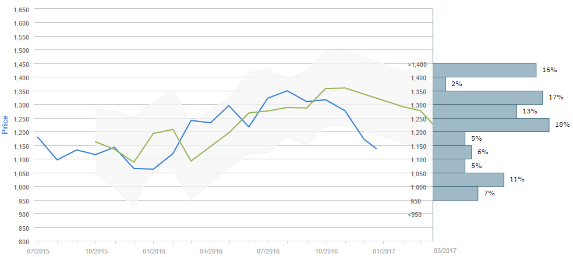Click the 16% histogram bar

[484, 70]
